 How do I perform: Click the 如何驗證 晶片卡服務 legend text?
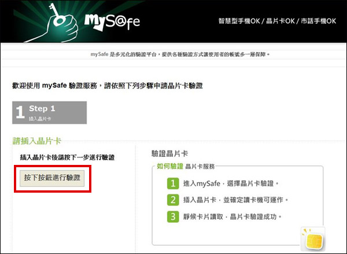tap(186, 166)
